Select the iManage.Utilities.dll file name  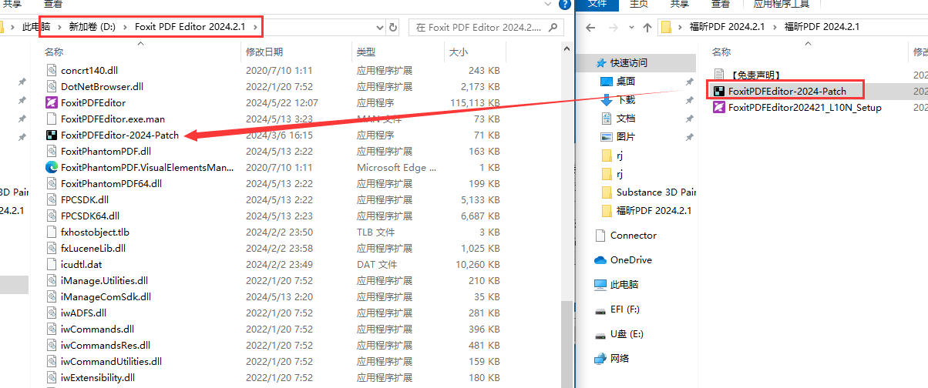tap(104, 280)
